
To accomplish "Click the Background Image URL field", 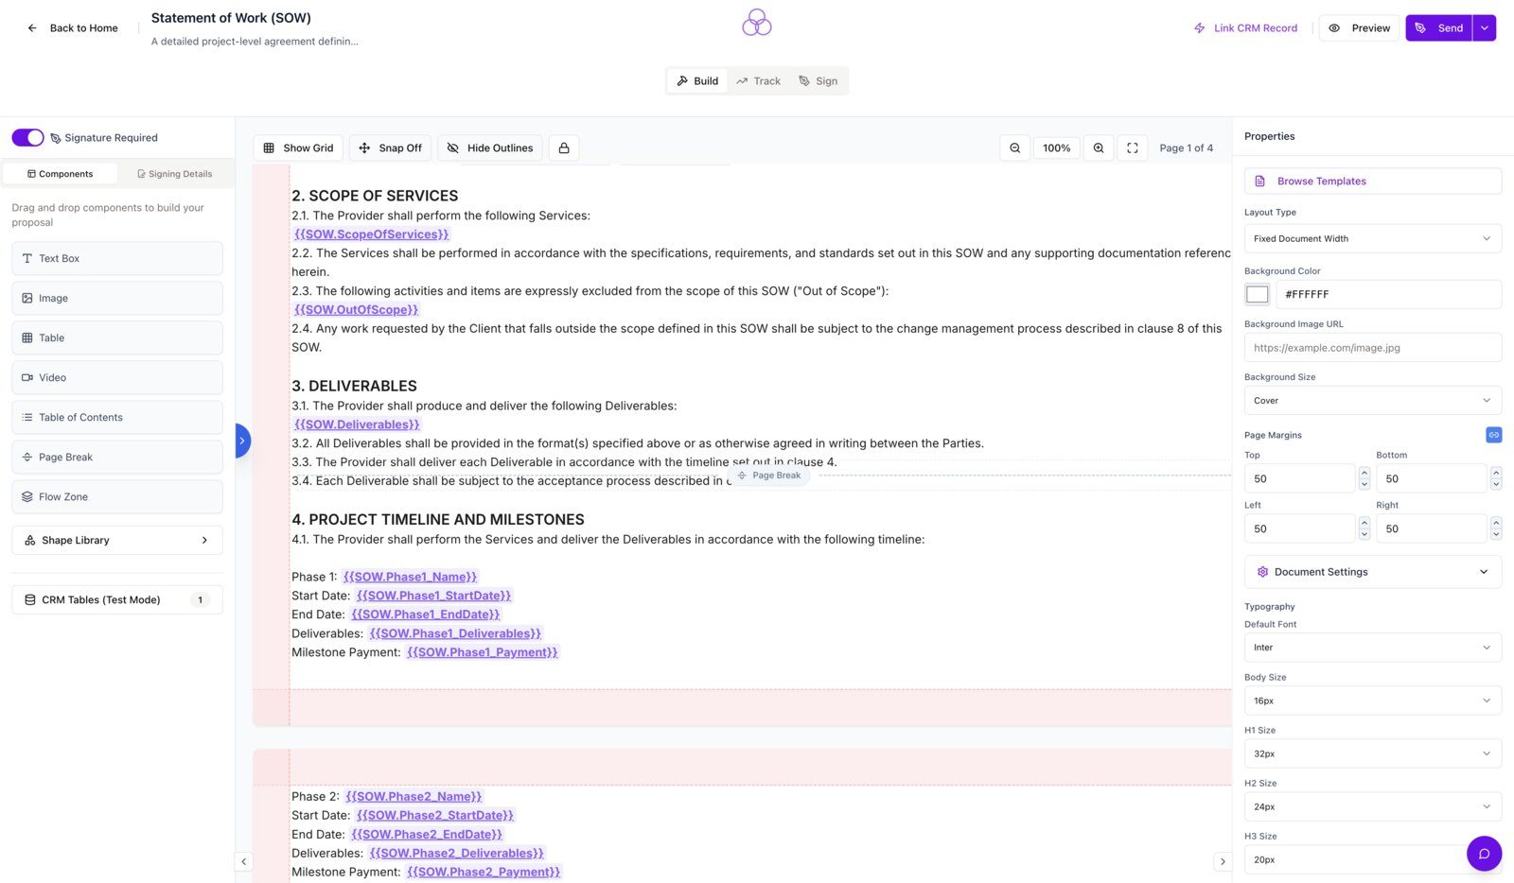I will pyautogui.click(x=1372, y=347).
